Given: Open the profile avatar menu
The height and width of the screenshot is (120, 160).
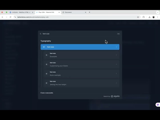Looking at the screenshot, I should coord(153,17).
